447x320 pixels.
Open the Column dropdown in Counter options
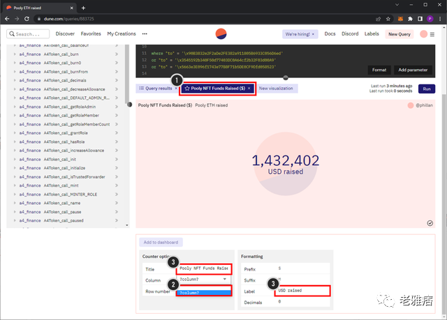coord(203,280)
